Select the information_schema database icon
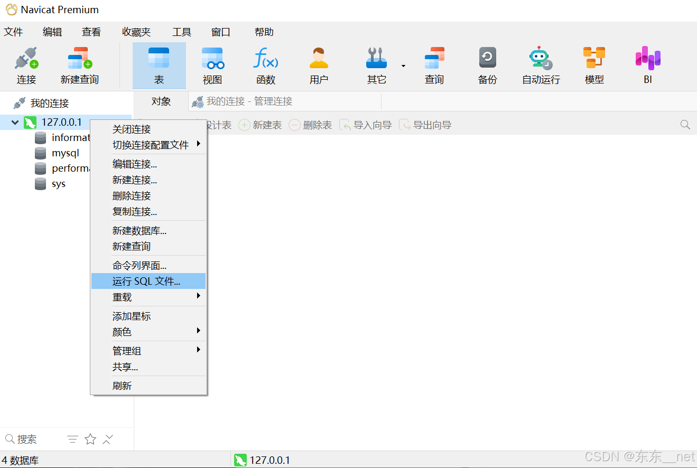The height and width of the screenshot is (468, 697). 40,138
